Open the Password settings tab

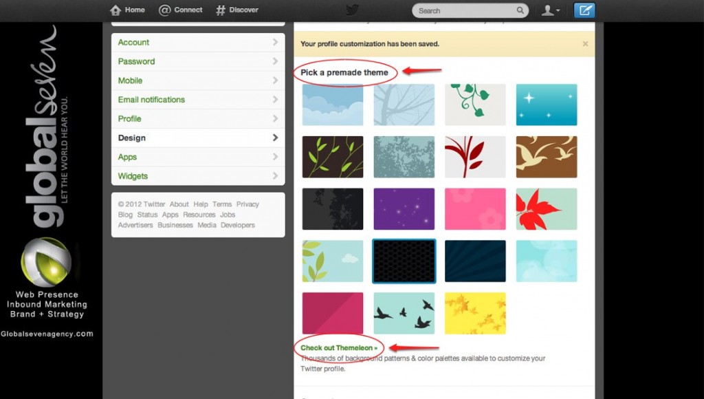click(136, 61)
